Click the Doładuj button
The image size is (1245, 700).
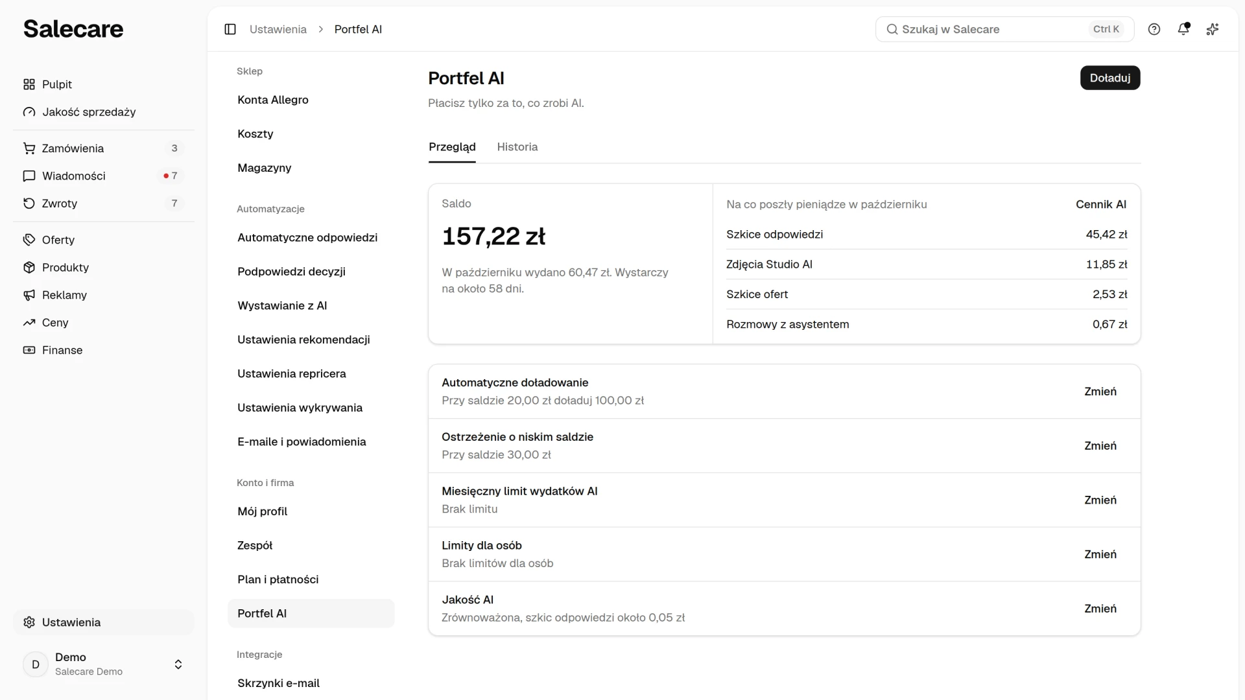coord(1110,78)
